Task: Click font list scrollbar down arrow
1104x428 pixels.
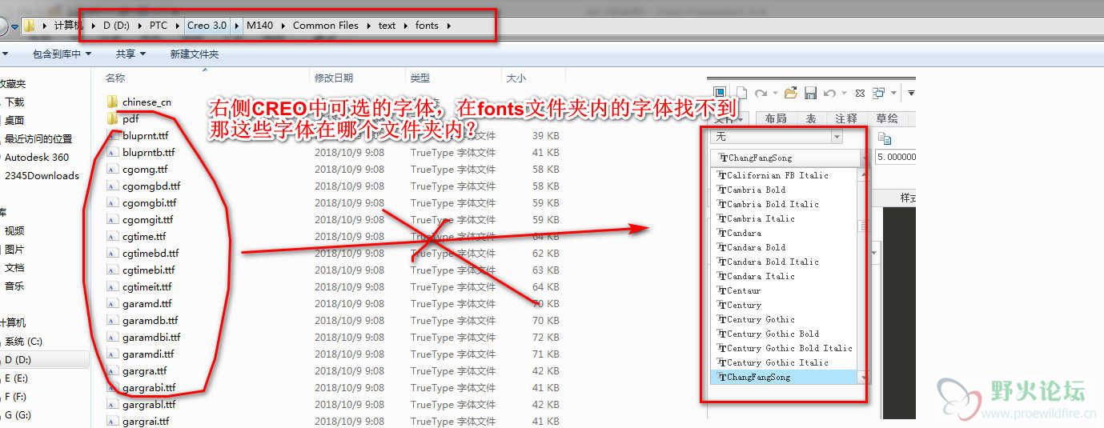Action: (863, 377)
